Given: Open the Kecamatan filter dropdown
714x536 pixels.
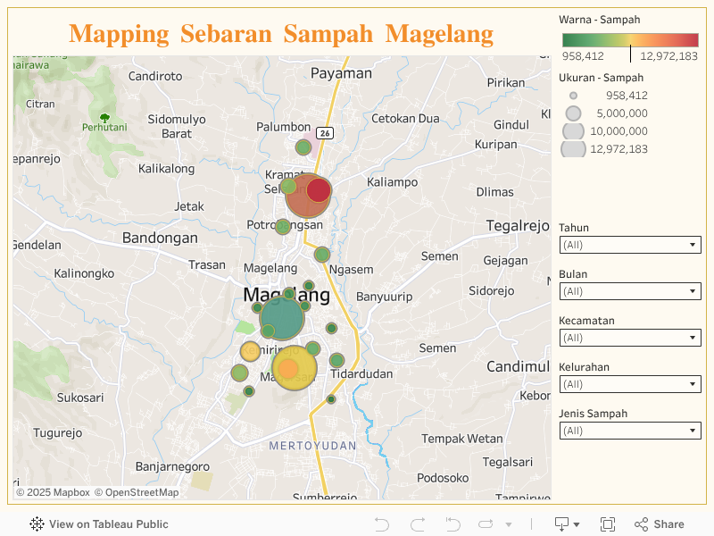Looking at the screenshot, I should point(630,338).
